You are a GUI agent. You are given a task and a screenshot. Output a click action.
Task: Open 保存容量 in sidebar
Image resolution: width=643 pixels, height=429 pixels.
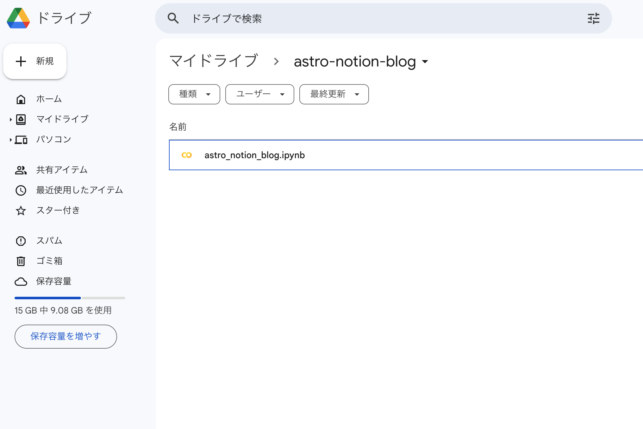(54, 281)
